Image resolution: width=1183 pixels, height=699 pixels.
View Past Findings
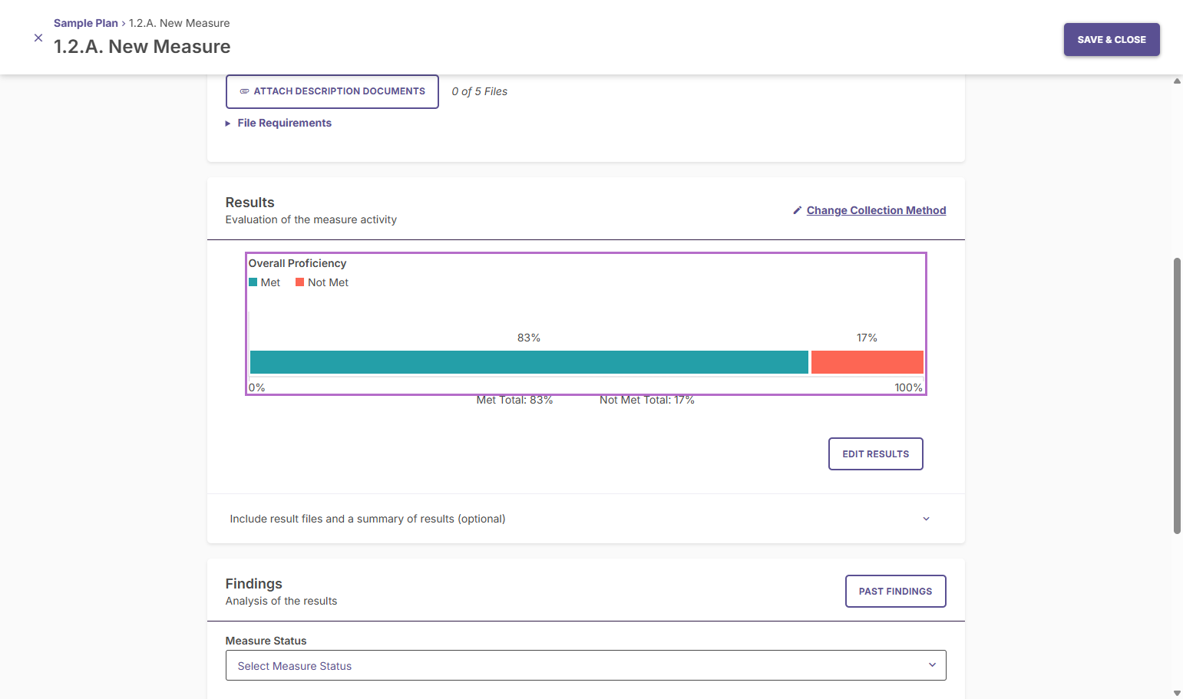point(895,591)
